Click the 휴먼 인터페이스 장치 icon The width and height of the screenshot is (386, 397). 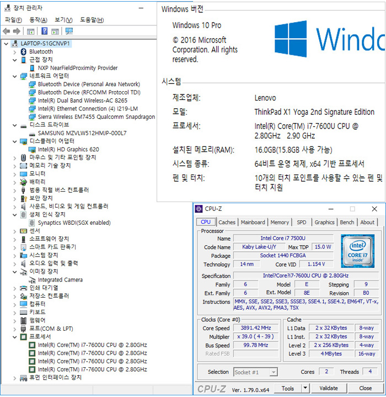24,378
